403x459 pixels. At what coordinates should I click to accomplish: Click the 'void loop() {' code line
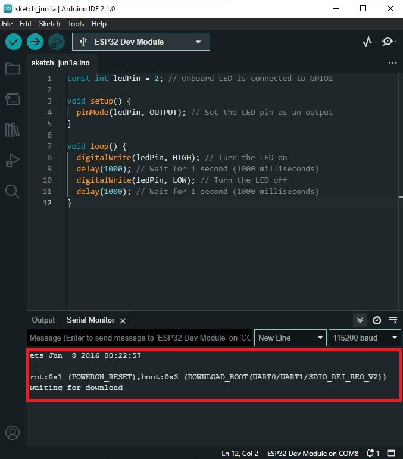(x=97, y=146)
